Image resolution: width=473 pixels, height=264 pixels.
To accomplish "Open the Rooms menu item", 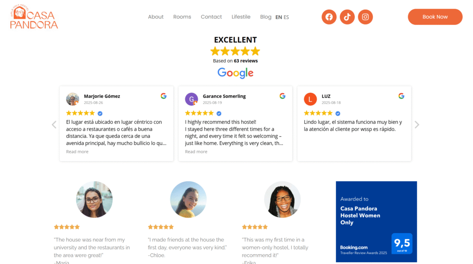I will pos(182,17).
